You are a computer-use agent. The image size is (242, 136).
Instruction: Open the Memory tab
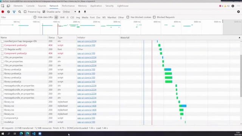pos(82,6)
